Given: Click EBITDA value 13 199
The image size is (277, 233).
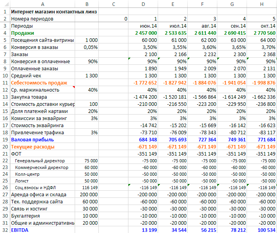Looking at the screenshot, I should pyautogui.click(x=144, y=229).
